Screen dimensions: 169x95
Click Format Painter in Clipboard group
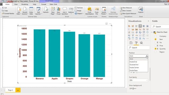point(8,13)
